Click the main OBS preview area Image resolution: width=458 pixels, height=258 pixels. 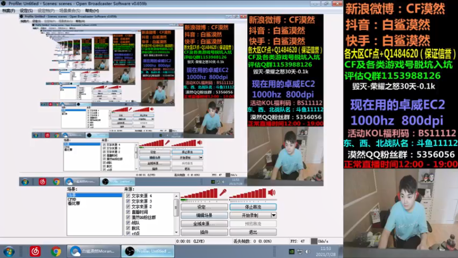(171, 100)
